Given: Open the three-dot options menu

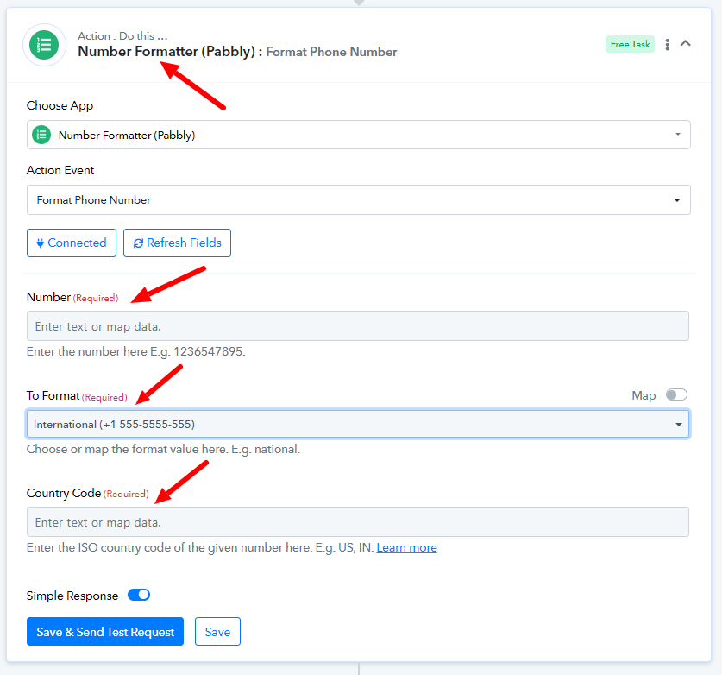Looking at the screenshot, I should pyautogui.click(x=667, y=45).
